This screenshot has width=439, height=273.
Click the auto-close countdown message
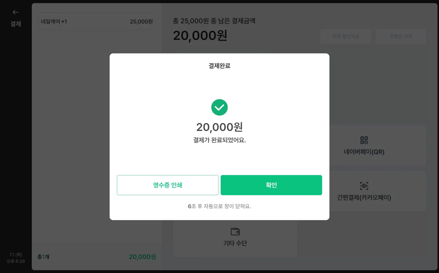tap(219, 206)
